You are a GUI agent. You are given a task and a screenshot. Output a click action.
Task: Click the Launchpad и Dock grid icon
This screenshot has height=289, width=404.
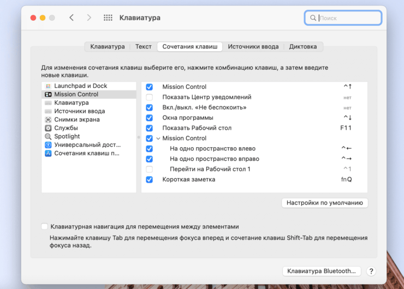pos(48,86)
